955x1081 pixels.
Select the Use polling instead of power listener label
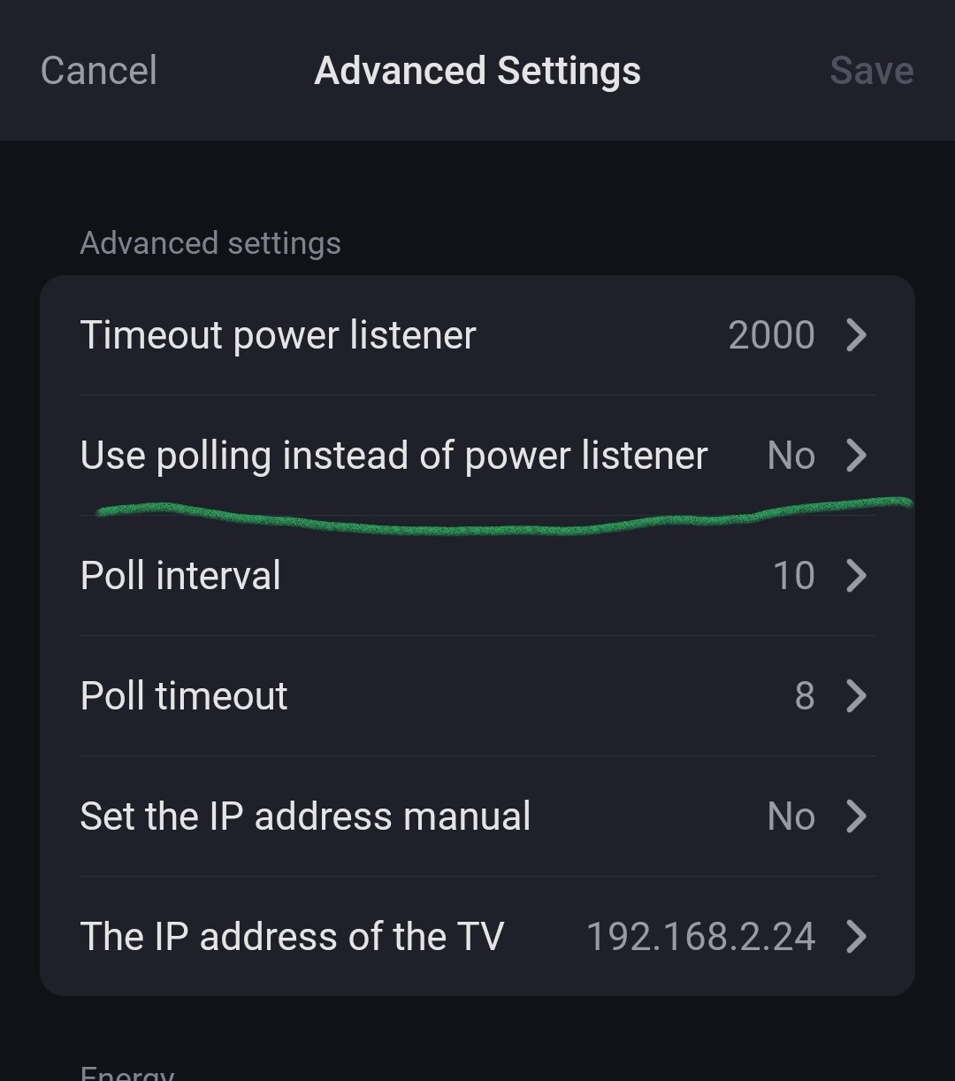(393, 456)
